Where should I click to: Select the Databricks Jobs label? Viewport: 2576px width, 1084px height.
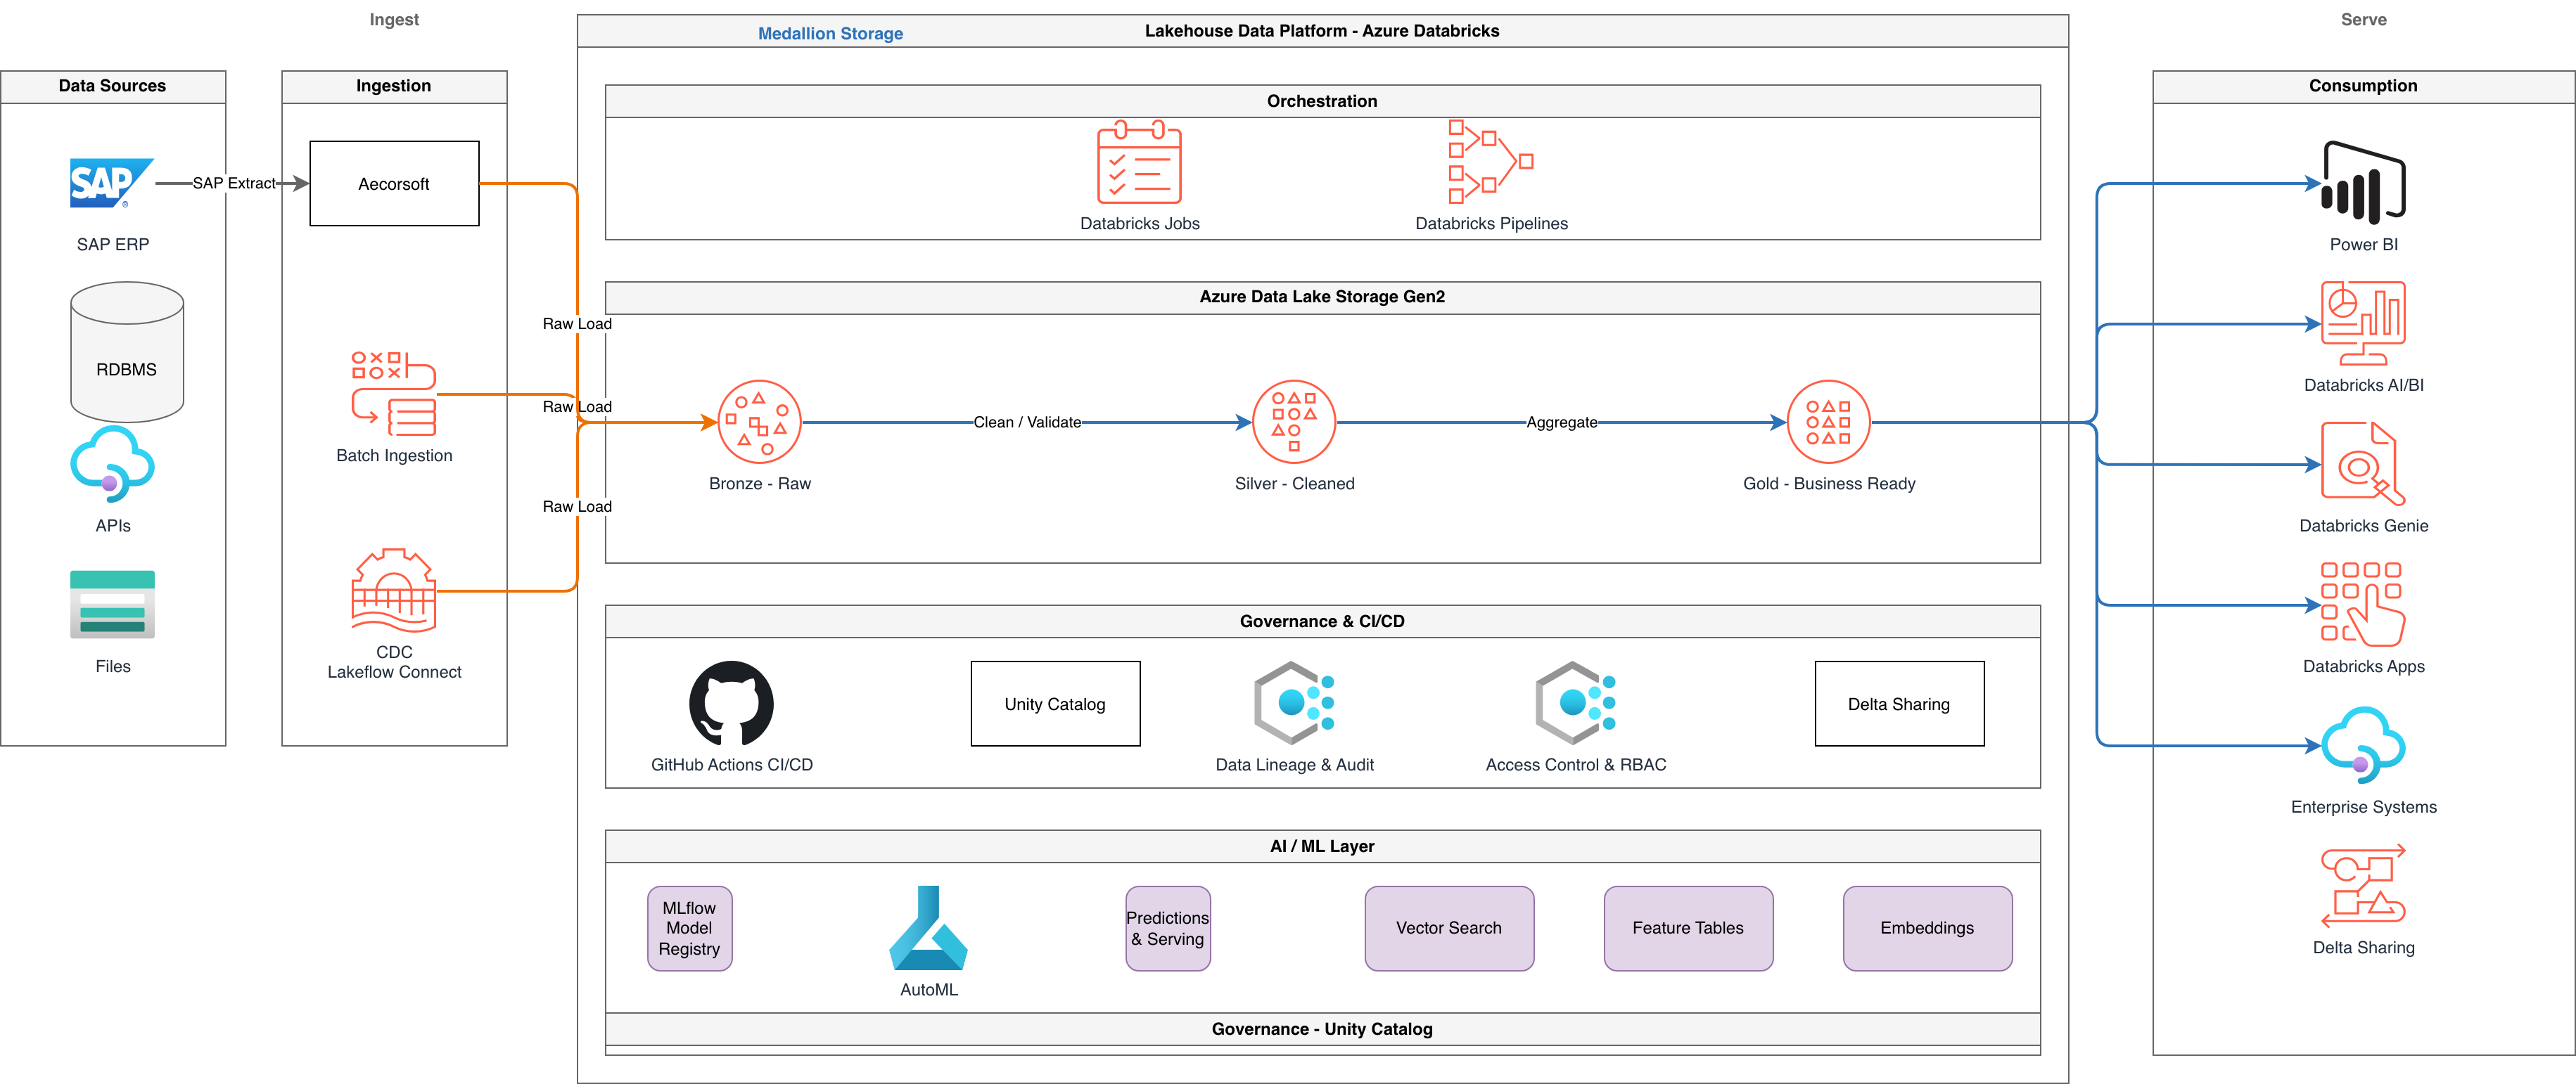coord(1139,224)
